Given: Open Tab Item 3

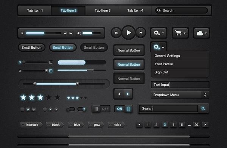Looking at the screenshot, I should pyautogui.click(x=103, y=11).
